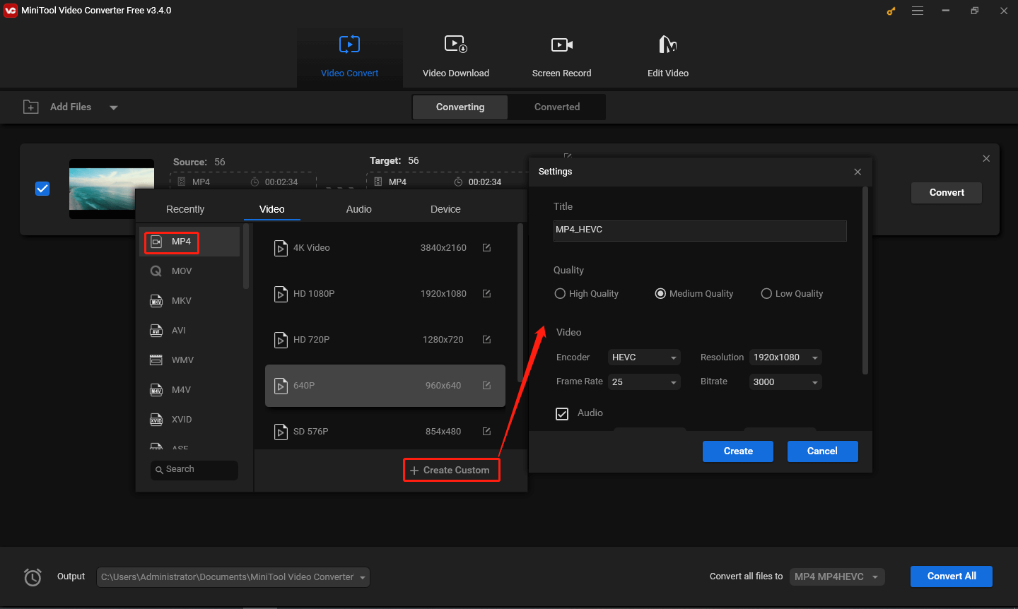Click the edit icon for HD 1080P preset
The image size is (1018, 609).
[x=486, y=293]
